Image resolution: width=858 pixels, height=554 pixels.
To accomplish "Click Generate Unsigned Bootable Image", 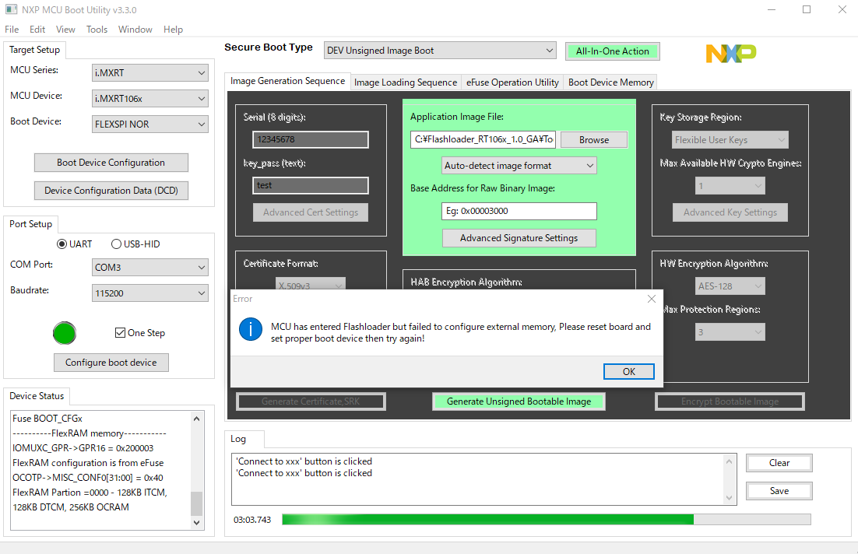I will coord(519,401).
